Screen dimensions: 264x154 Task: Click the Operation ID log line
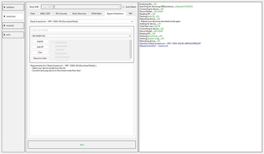pos(170,44)
